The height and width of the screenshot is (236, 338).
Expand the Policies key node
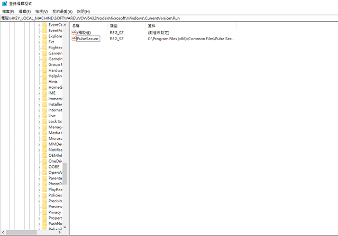click(x=39, y=195)
